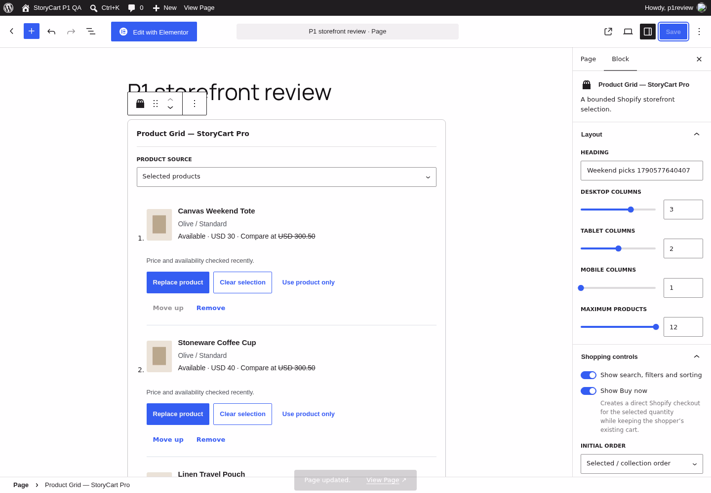Click View Page in the admin bar
The image size is (711, 493).
click(x=199, y=8)
